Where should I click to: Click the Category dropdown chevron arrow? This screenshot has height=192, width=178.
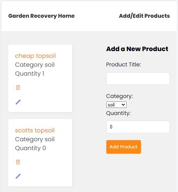123,105
